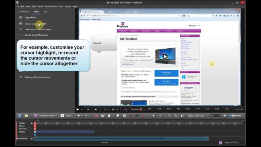Click the insert image icon in toolbar
261x147 pixels.
coord(124,116)
